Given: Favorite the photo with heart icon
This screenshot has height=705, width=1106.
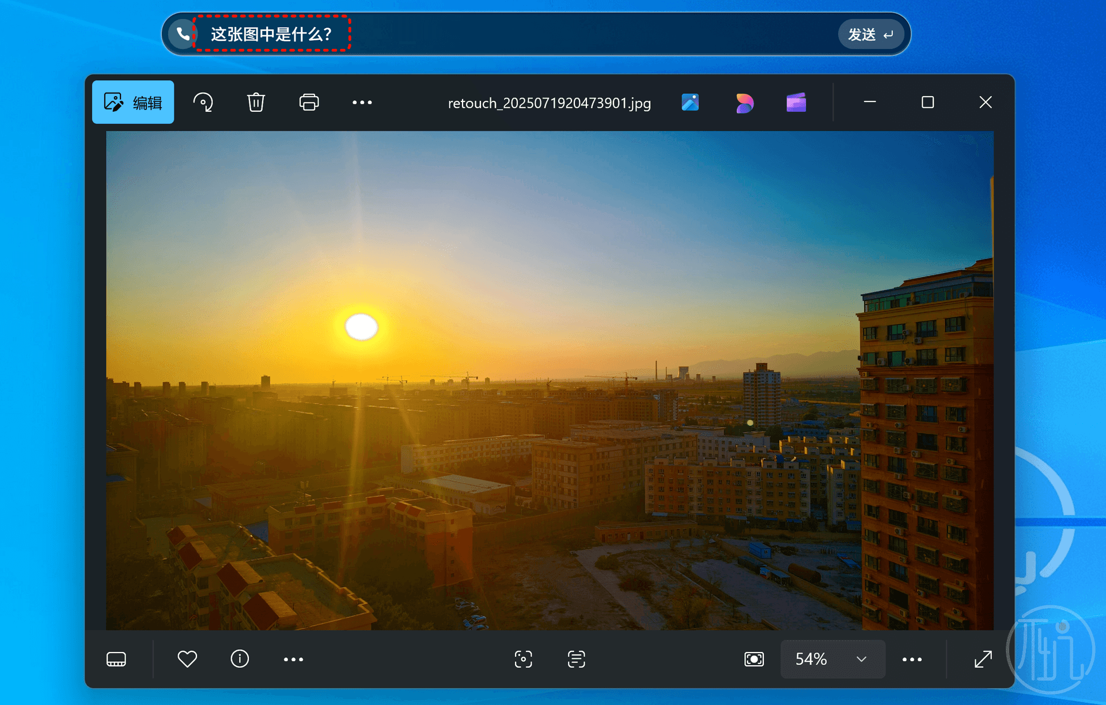Looking at the screenshot, I should point(187,659).
